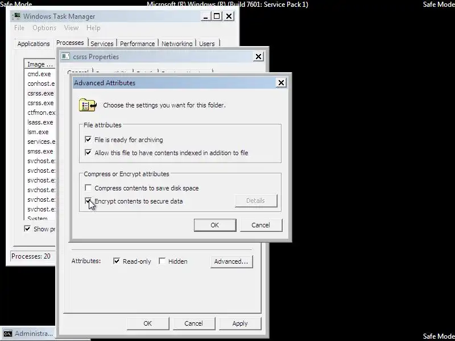Open the Administrator command prompt taskbar button
This screenshot has width=455, height=341.
click(27, 334)
